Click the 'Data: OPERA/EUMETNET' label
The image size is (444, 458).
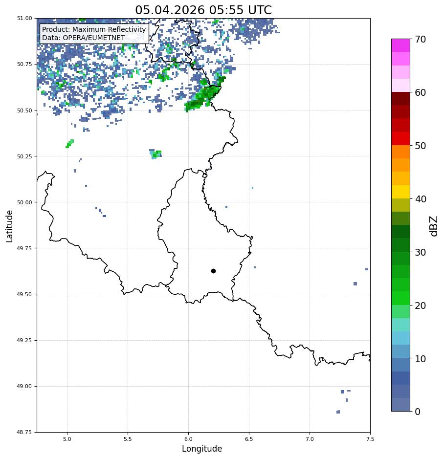[x=83, y=38]
